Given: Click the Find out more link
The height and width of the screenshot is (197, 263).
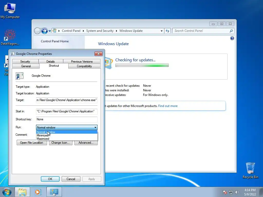Looking at the screenshot, I should 168,106.
